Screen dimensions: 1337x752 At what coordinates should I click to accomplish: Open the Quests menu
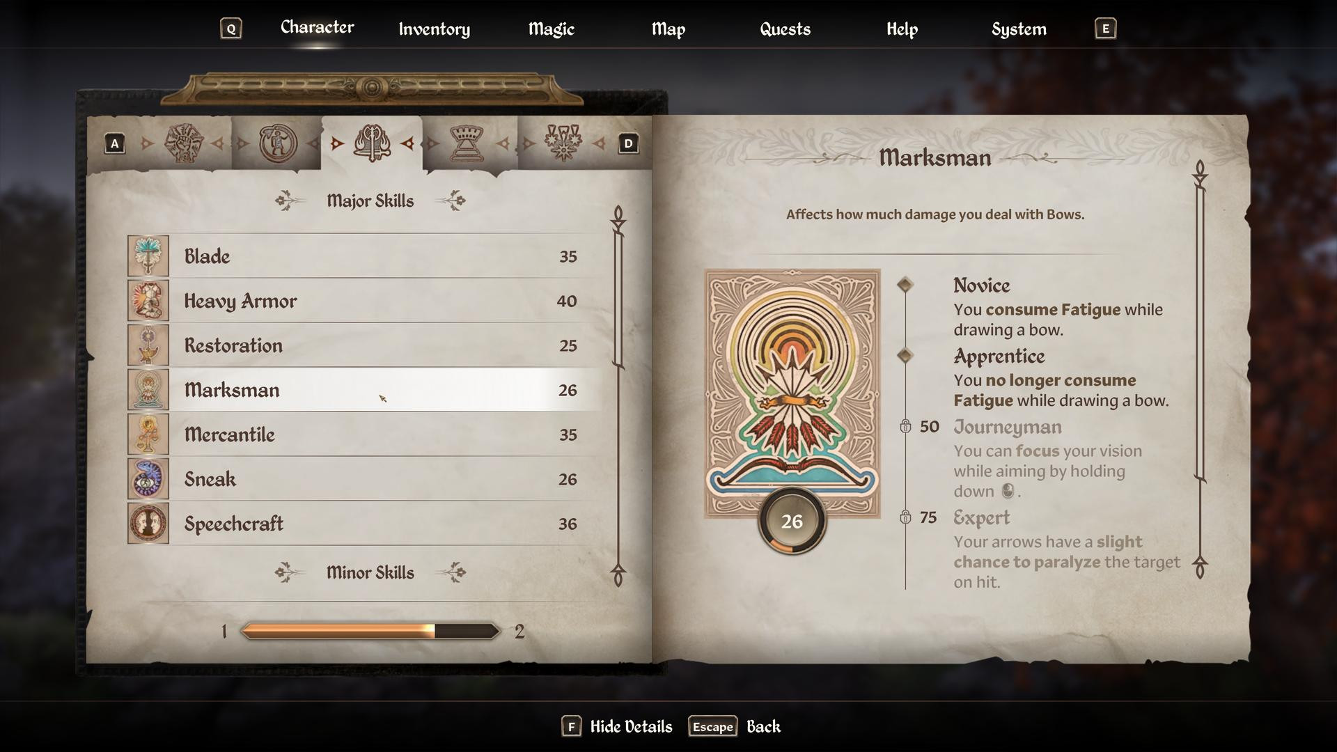785,29
